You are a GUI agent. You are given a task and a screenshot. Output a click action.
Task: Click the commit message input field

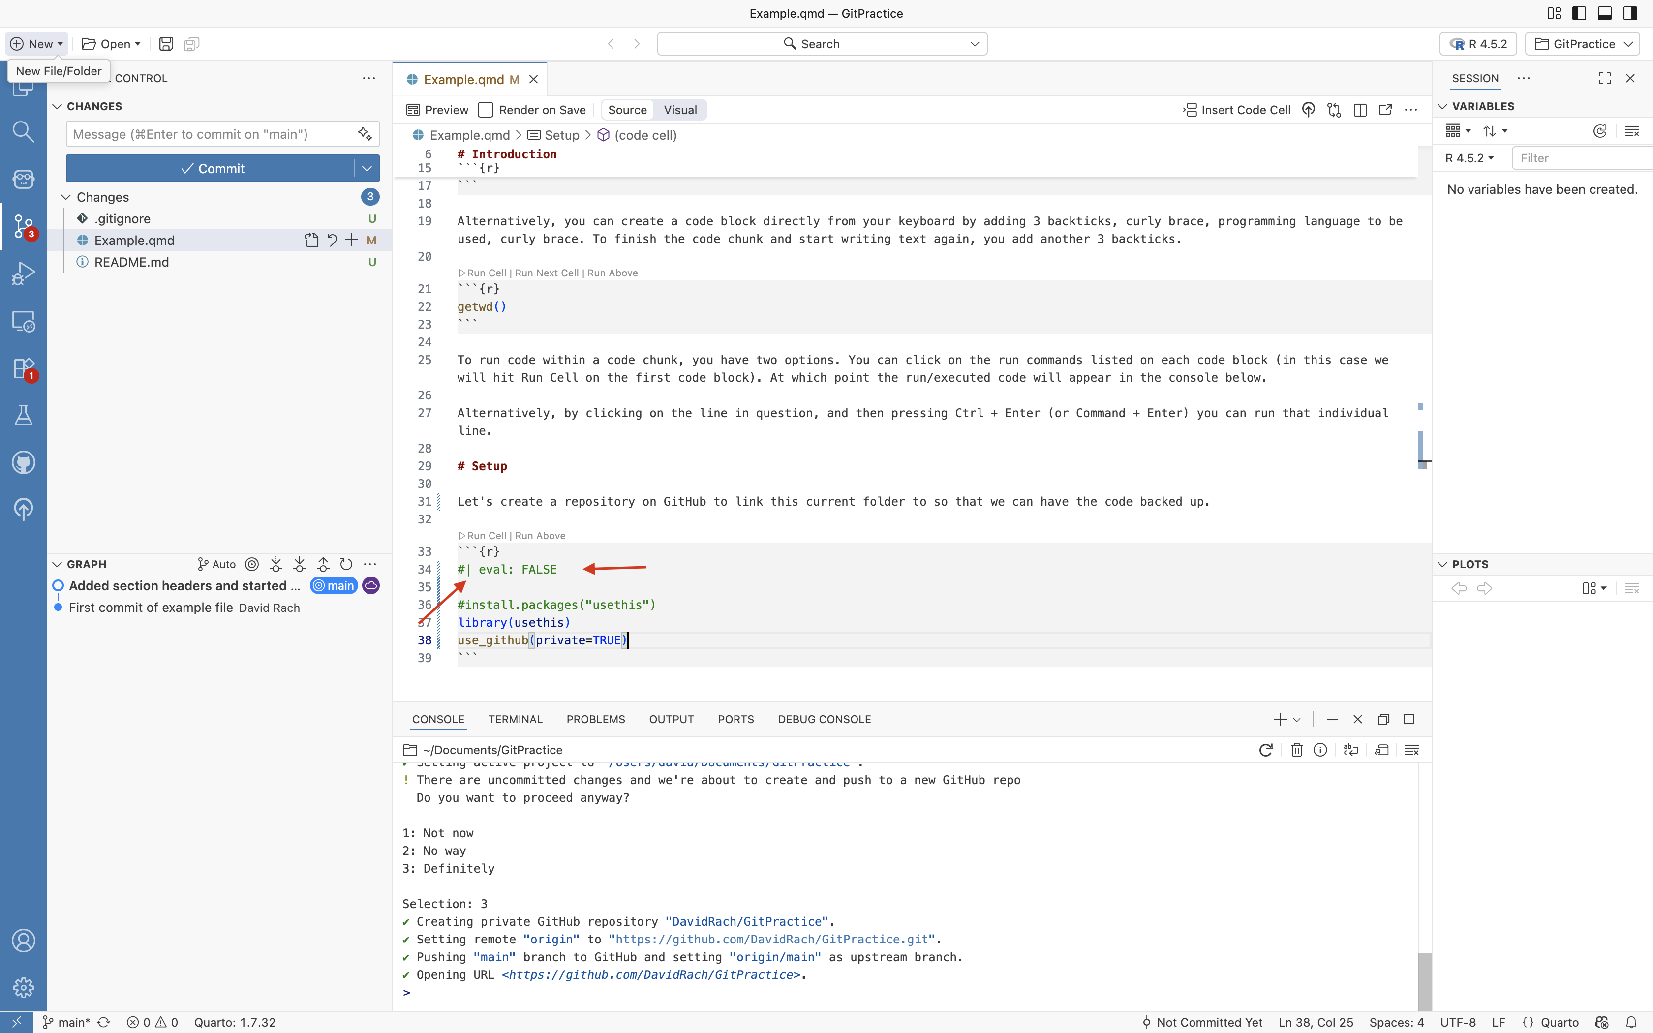pos(211,135)
